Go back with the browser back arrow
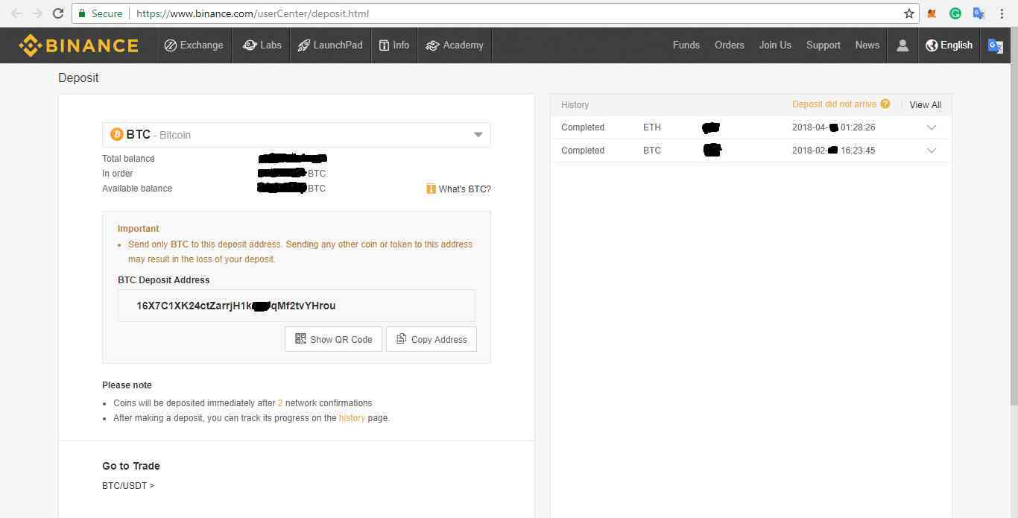This screenshot has height=518, width=1018. [x=16, y=13]
